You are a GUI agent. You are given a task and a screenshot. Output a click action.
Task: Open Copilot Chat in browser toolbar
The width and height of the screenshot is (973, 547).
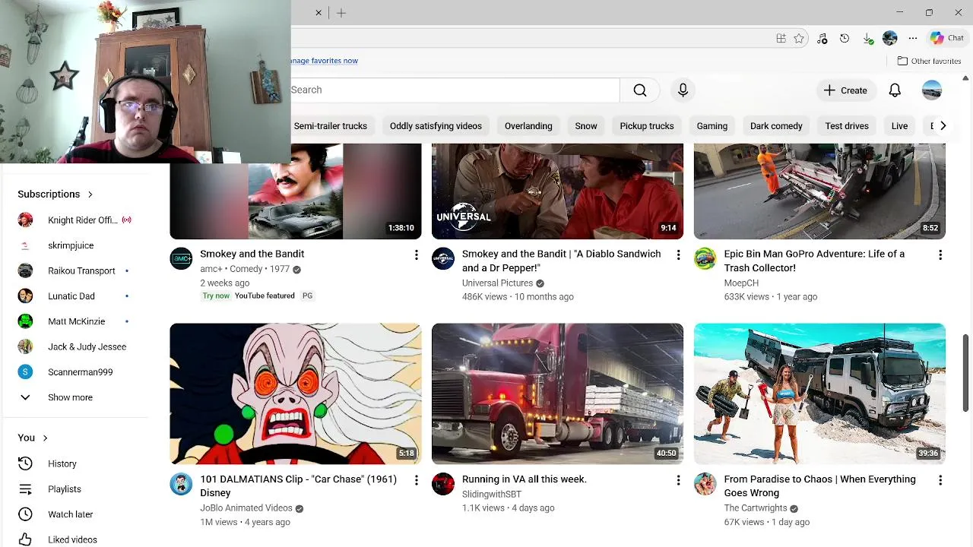tap(947, 38)
